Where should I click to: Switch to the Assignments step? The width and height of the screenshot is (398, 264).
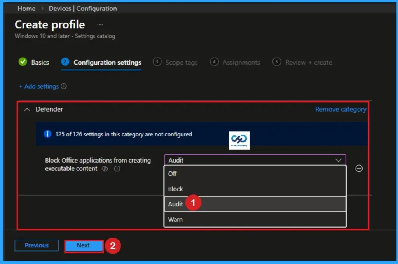tap(241, 62)
